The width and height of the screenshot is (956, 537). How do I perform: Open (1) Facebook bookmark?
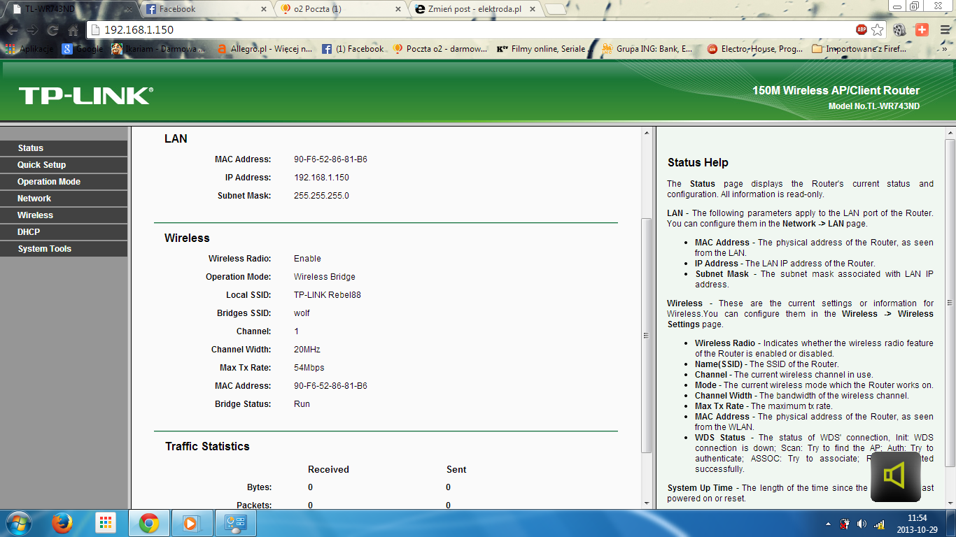(x=353, y=49)
